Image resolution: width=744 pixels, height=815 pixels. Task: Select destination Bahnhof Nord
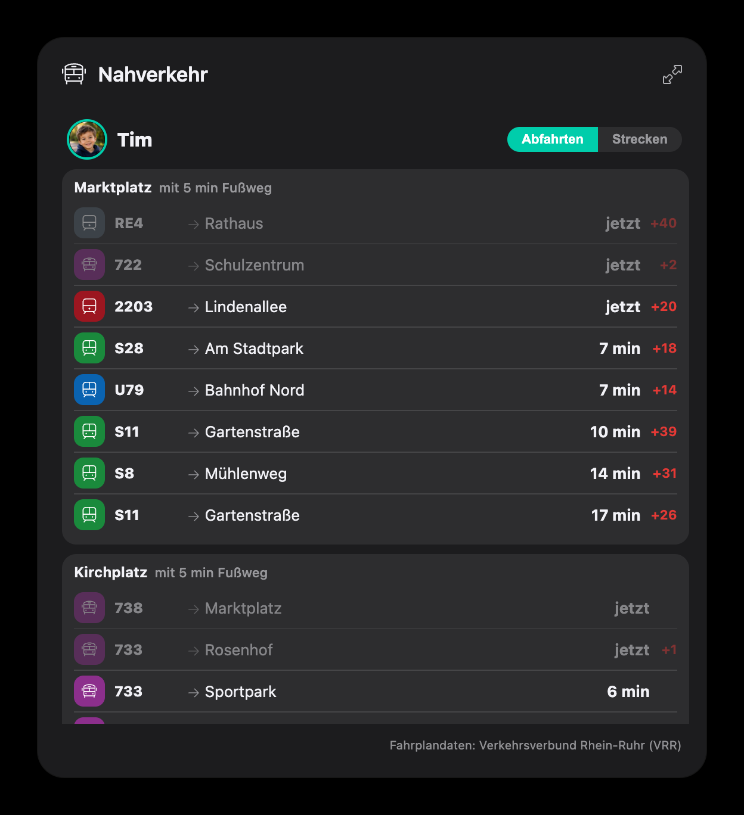[255, 390]
